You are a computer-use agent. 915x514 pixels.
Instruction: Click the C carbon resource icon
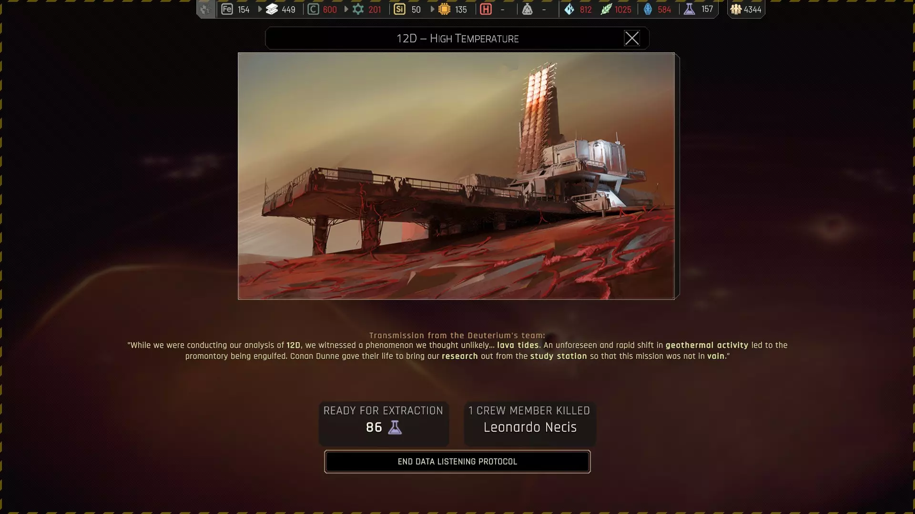pos(313,9)
